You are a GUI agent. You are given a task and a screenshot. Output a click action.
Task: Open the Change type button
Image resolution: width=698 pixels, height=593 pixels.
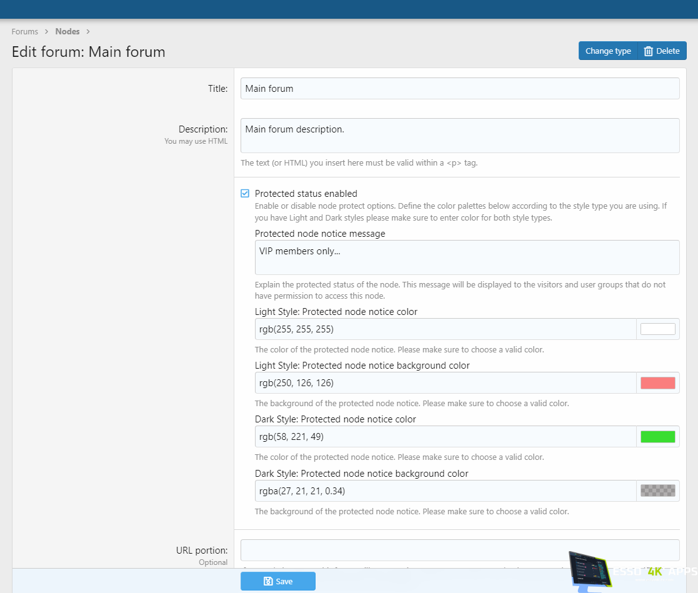point(607,51)
